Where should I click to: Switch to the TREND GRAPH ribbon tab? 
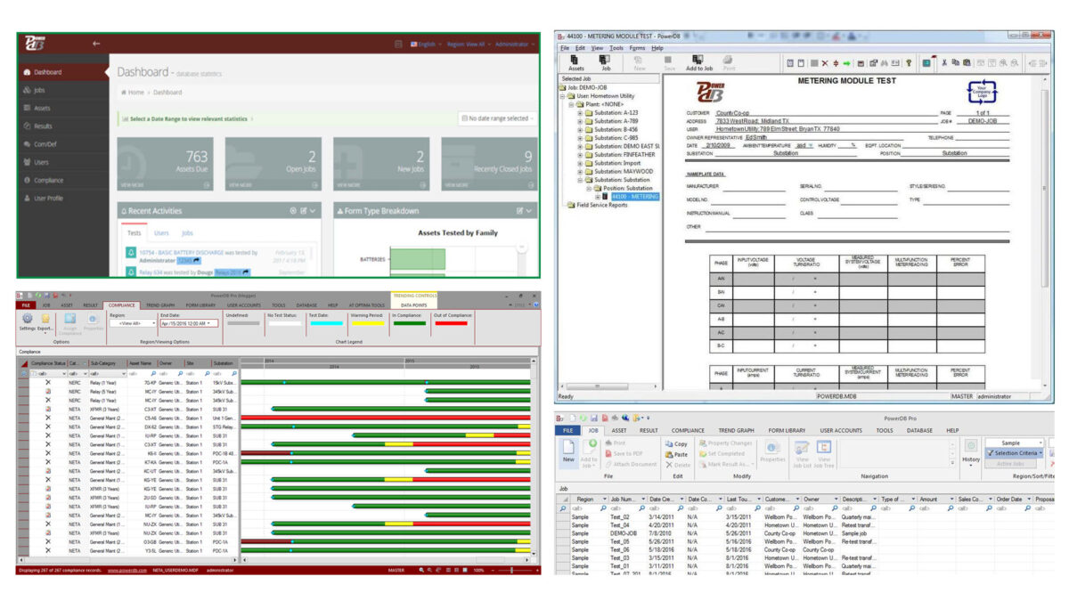click(161, 305)
